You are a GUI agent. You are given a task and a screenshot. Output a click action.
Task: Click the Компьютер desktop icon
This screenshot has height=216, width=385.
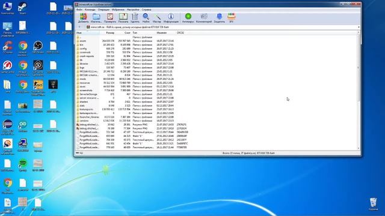[x=7, y=8]
